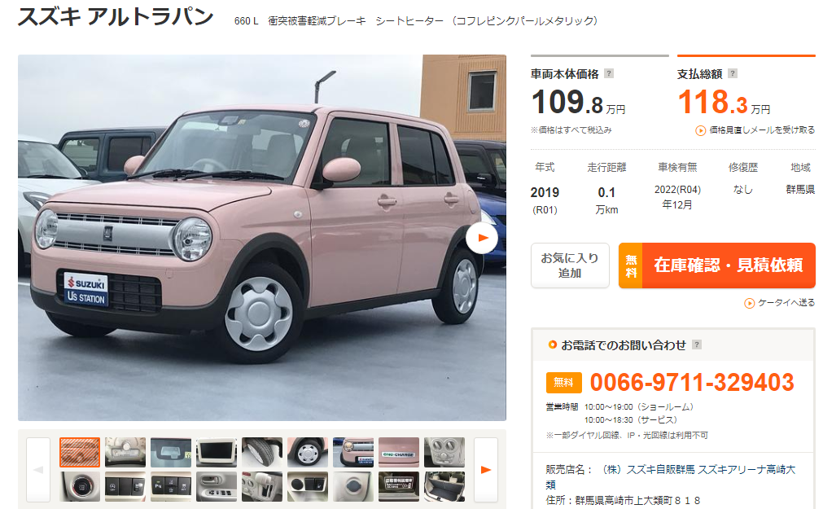The image size is (823, 509).
Task: Open the tire thumbnail photo
Action: 262,452
